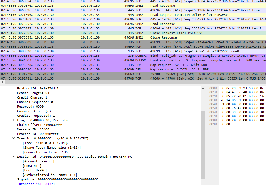This screenshot has width=266, height=185.
Task: Click the horizontal scrollbar left arrow
Action: click(x=2, y=82)
